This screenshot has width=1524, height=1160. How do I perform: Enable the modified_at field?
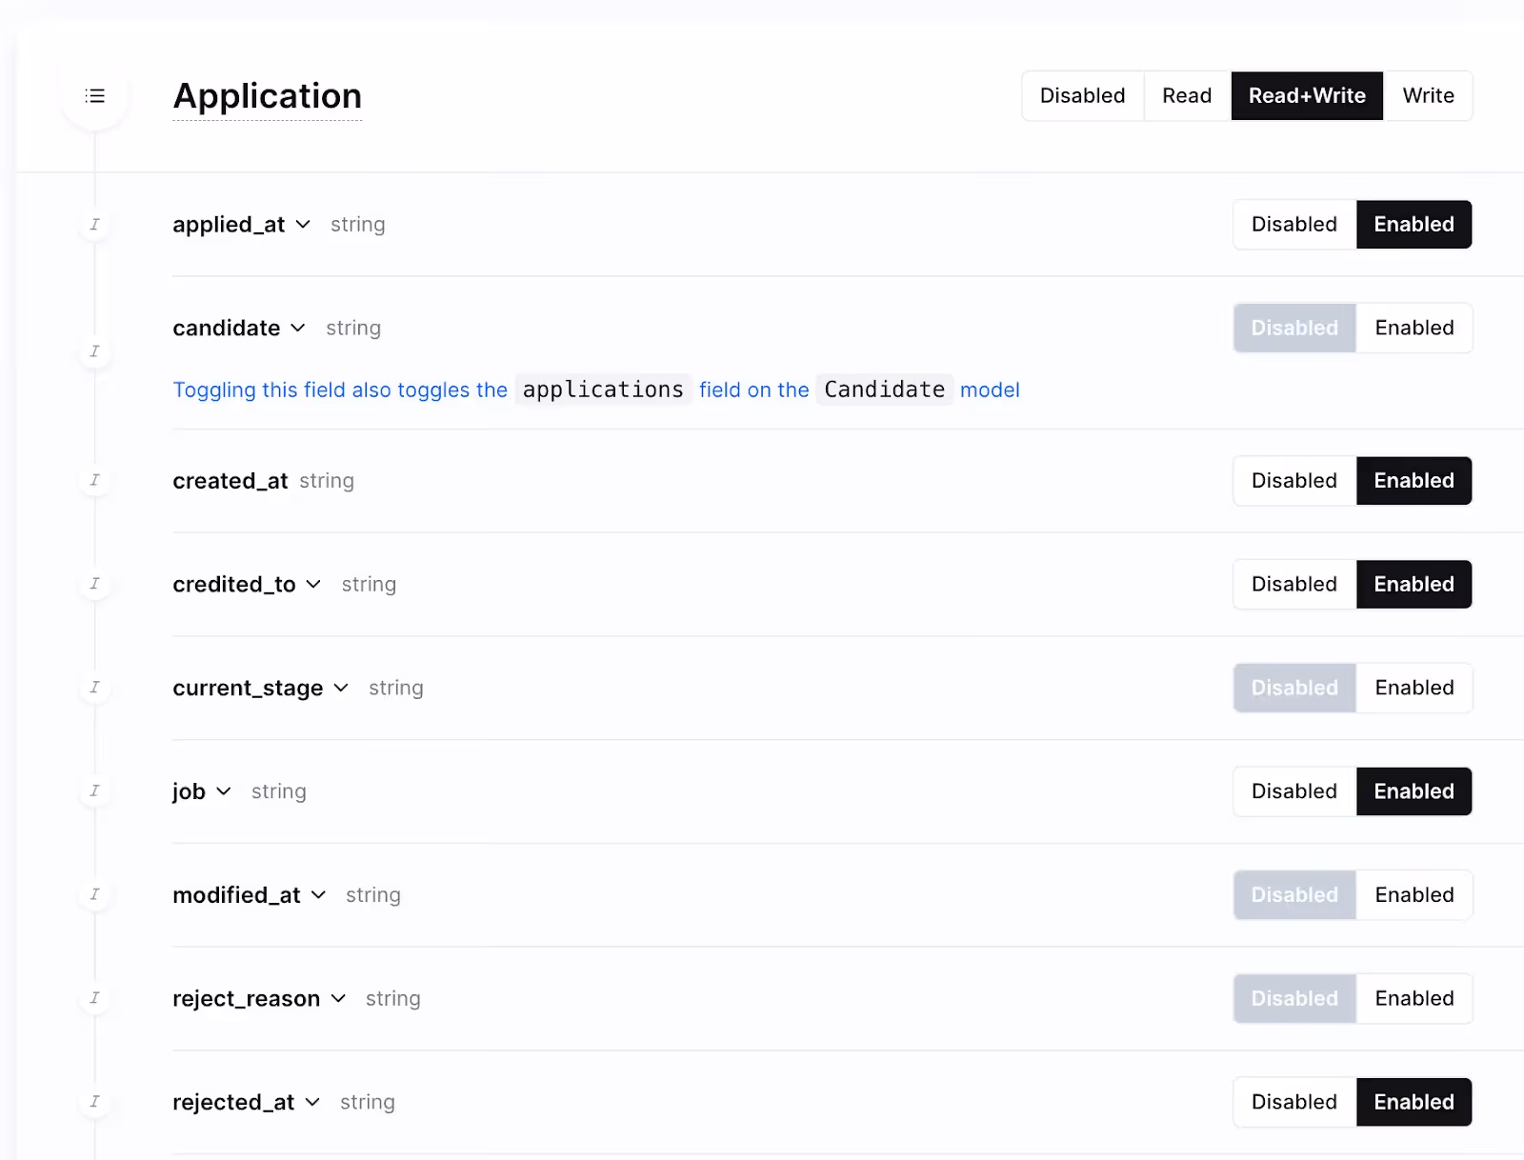coord(1414,895)
